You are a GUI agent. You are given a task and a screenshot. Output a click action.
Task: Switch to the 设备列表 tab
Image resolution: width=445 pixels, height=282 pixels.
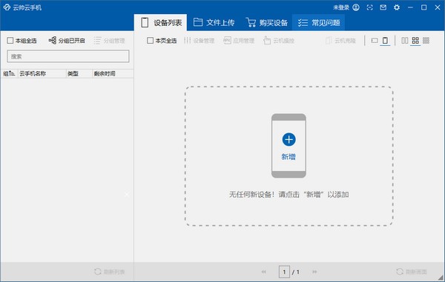(x=161, y=23)
